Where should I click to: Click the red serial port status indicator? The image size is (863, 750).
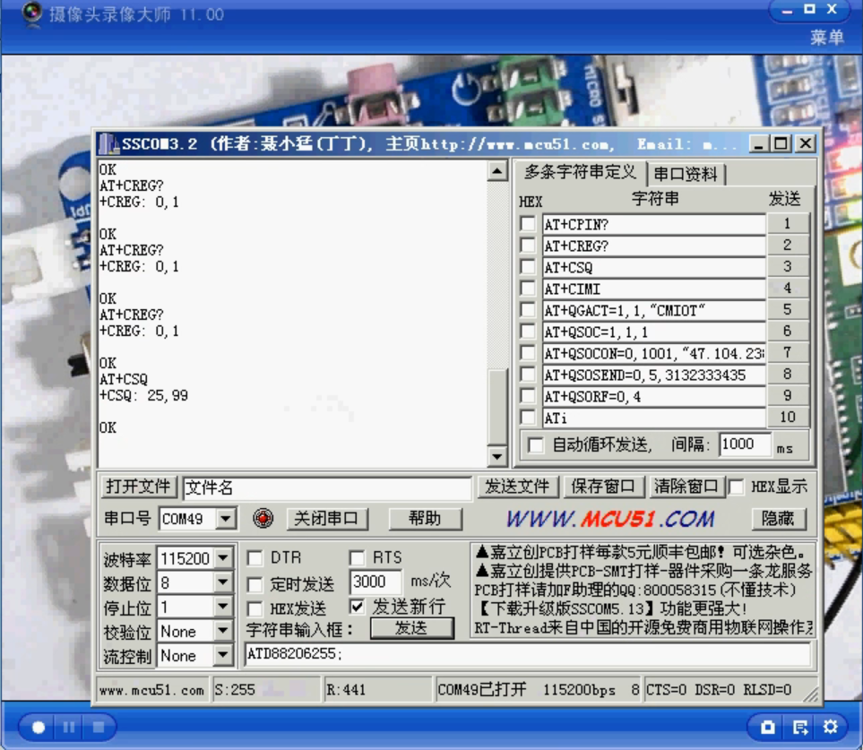[263, 518]
